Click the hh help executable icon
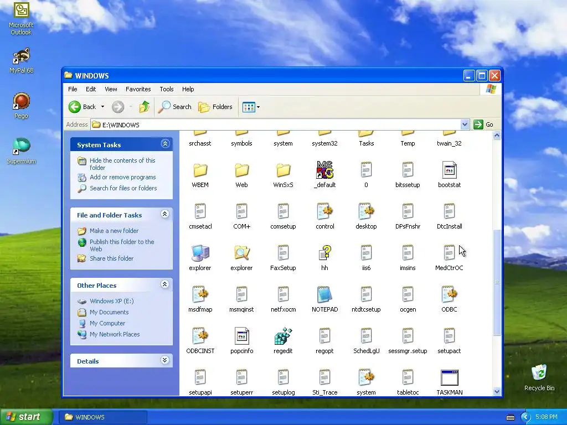Viewport: 567px width, 425px height. coord(324,252)
